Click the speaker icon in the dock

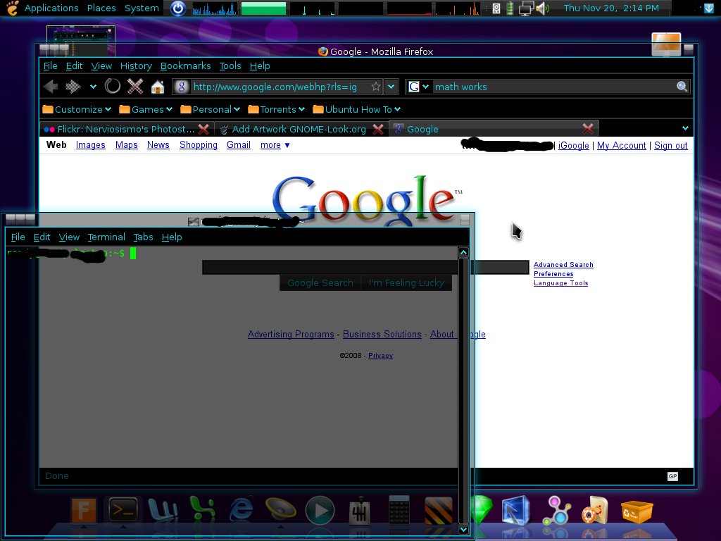(x=280, y=510)
